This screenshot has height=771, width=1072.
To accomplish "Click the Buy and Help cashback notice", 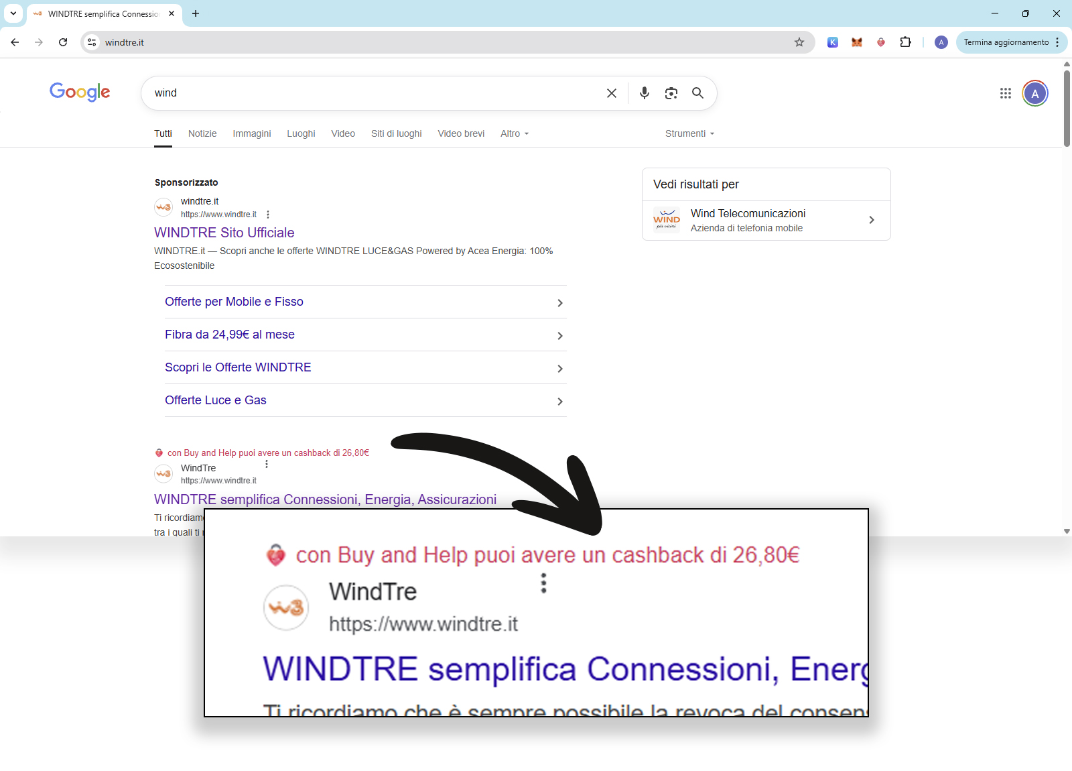I will coord(262,453).
